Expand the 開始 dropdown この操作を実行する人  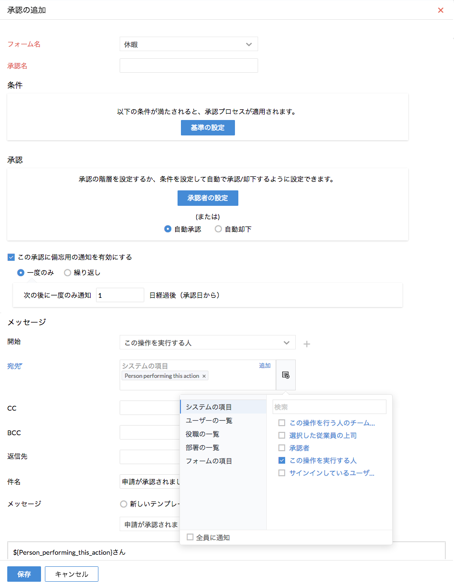[x=207, y=343]
